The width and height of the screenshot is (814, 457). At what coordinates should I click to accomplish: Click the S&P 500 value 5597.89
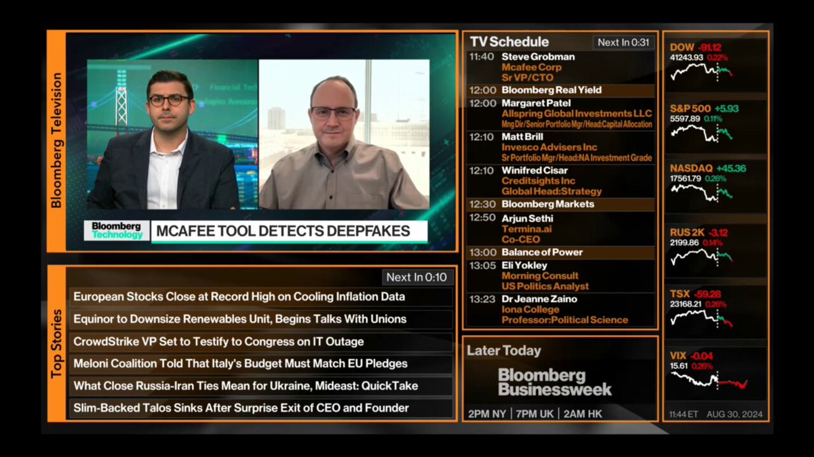(684, 118)
